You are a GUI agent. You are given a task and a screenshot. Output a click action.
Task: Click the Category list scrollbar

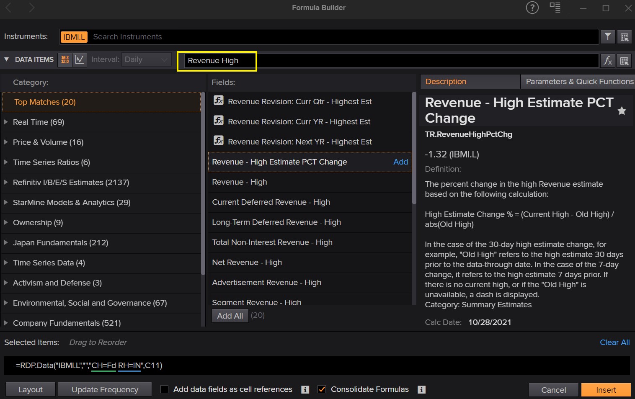[x=203, y=184]
